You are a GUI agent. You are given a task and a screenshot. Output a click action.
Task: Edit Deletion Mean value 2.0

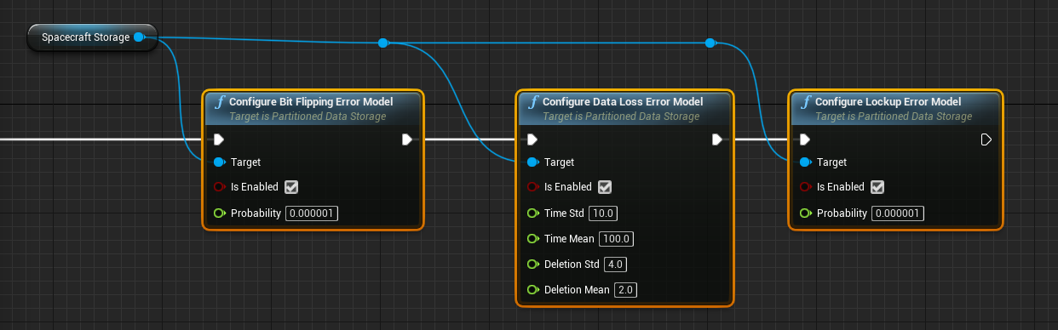click(x=625, y=289)
